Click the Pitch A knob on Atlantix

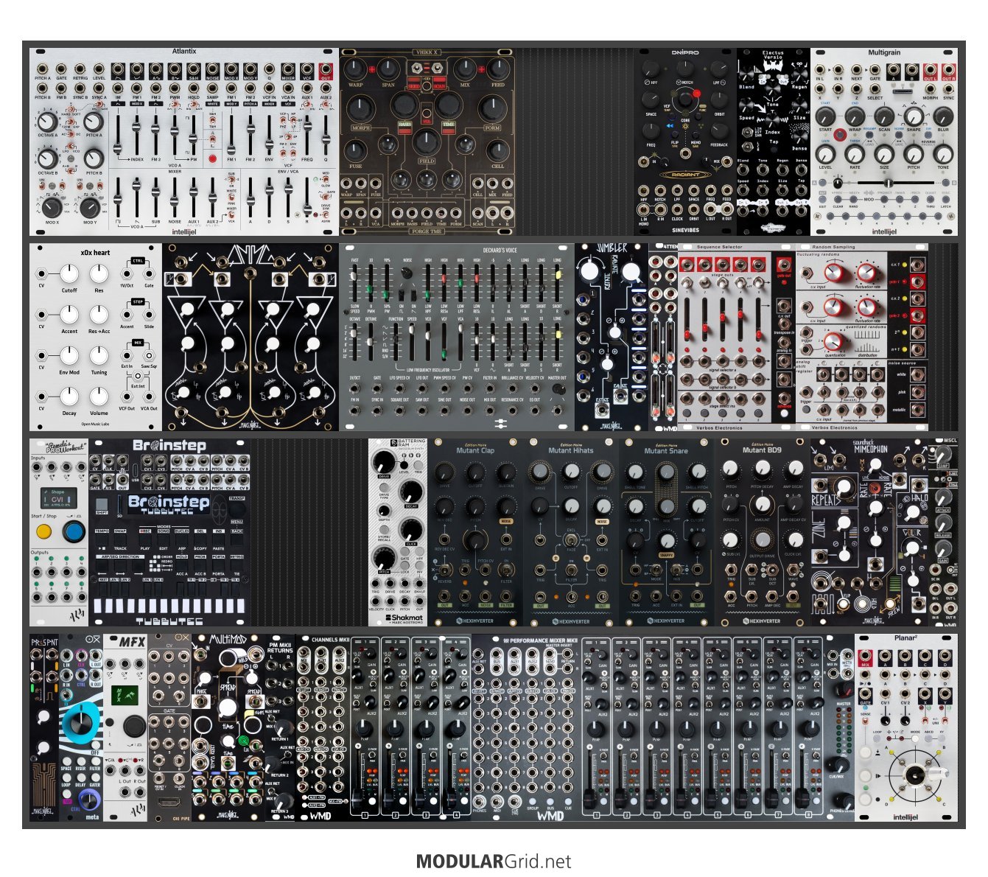94,122
